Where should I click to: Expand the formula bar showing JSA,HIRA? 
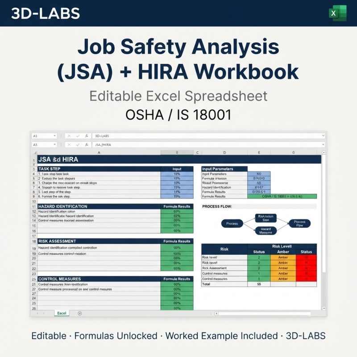pos(323,145)
